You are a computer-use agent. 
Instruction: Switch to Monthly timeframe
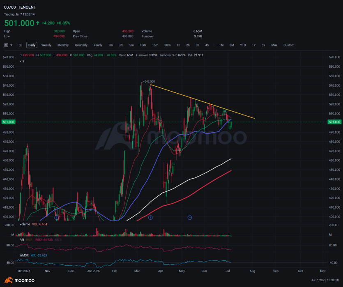coord(63,45)
